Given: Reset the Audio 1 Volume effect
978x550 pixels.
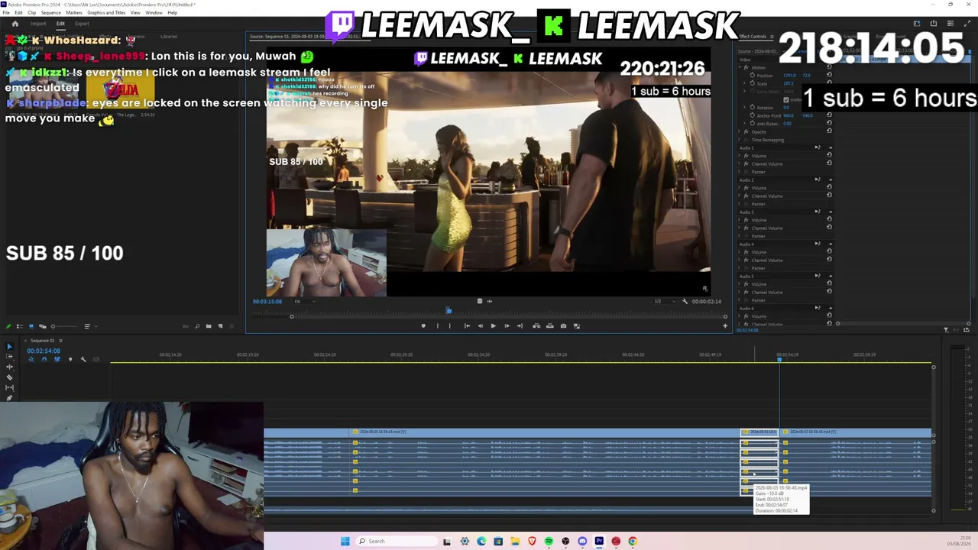Looking at the screenshot, I should click(x=829, y=156).
